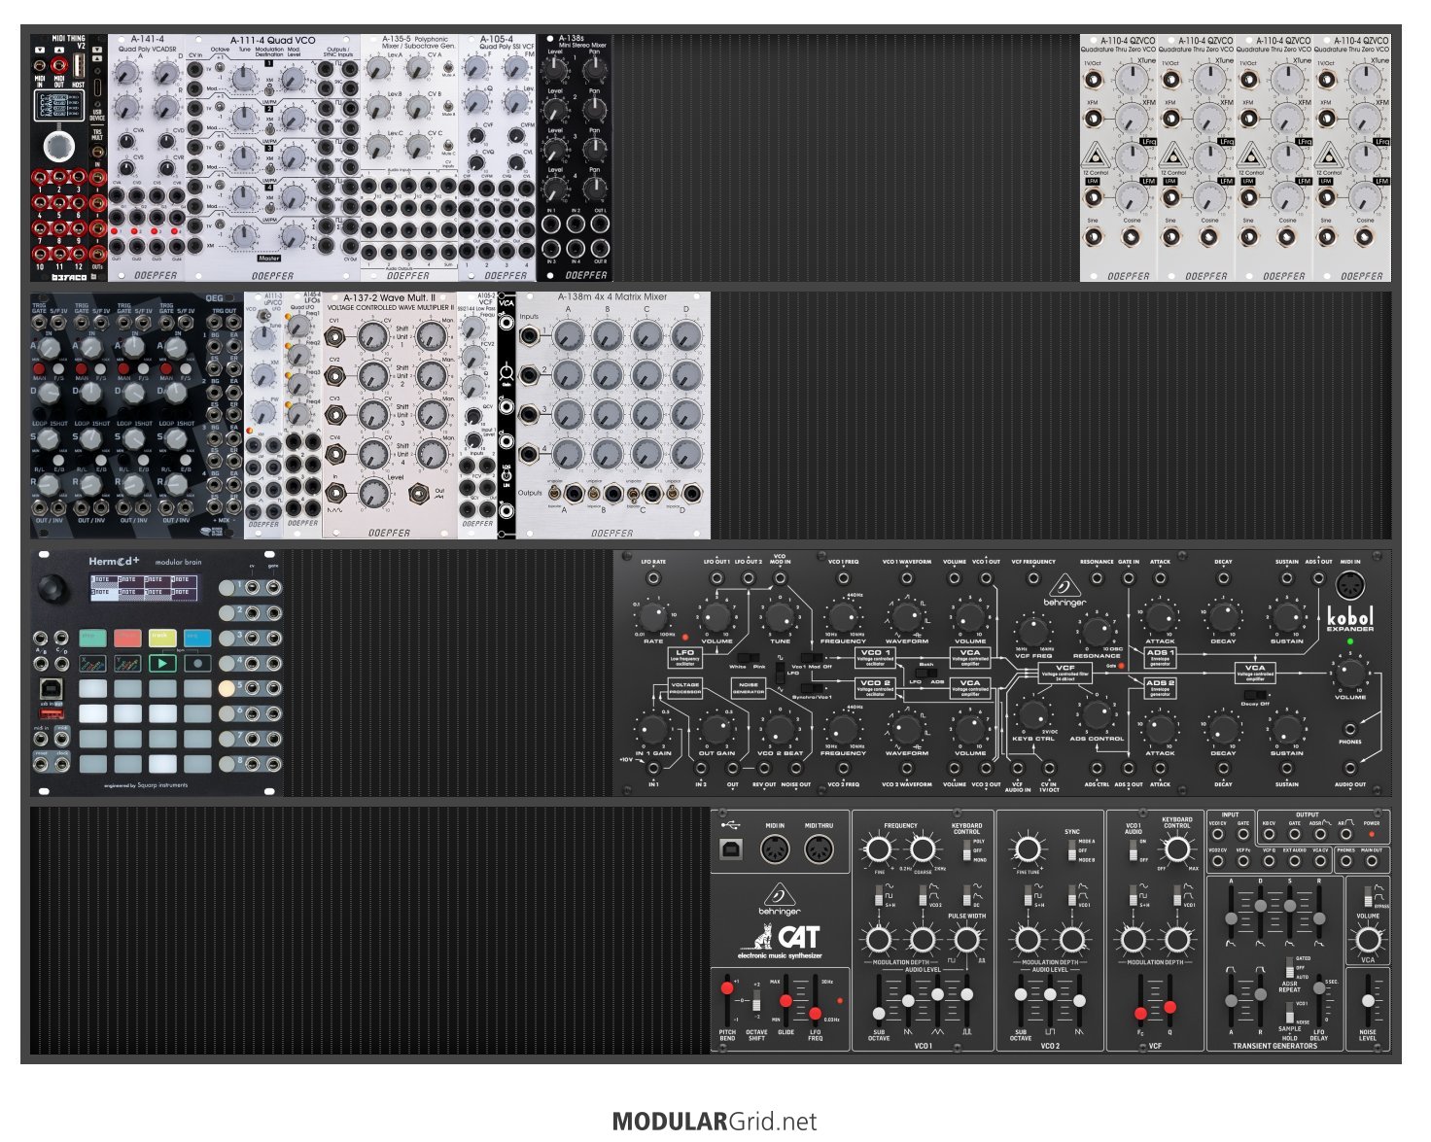Select the CAT MIDI IN connector
Image resolution: width=1431 pixels, height=1142 pixels.
[x=775, y=849]
